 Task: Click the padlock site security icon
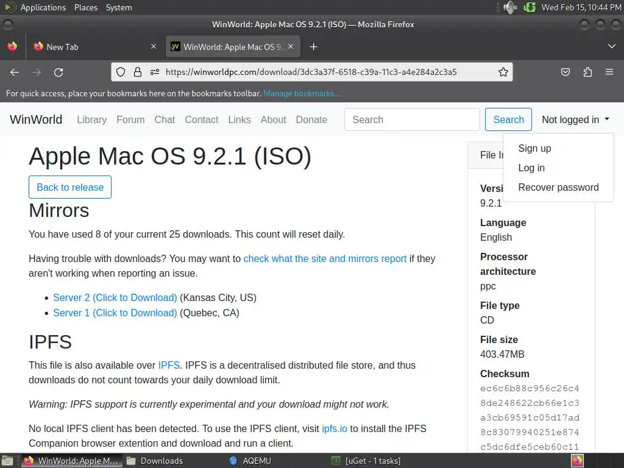[138, 72]
